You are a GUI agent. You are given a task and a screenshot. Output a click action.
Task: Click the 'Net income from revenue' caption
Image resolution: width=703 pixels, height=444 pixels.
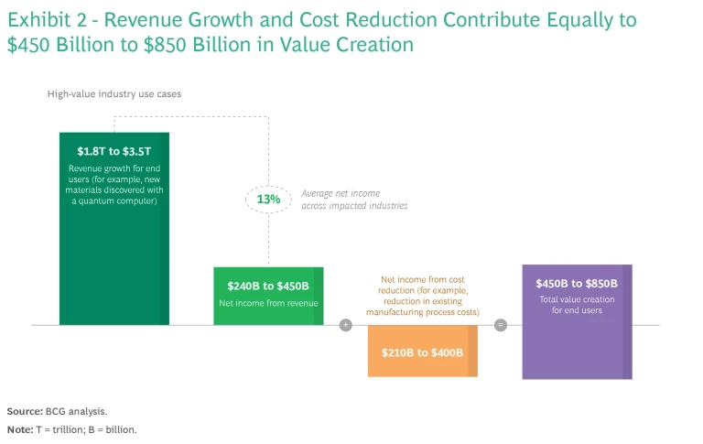pyautogui.click(x=268, y=303)
